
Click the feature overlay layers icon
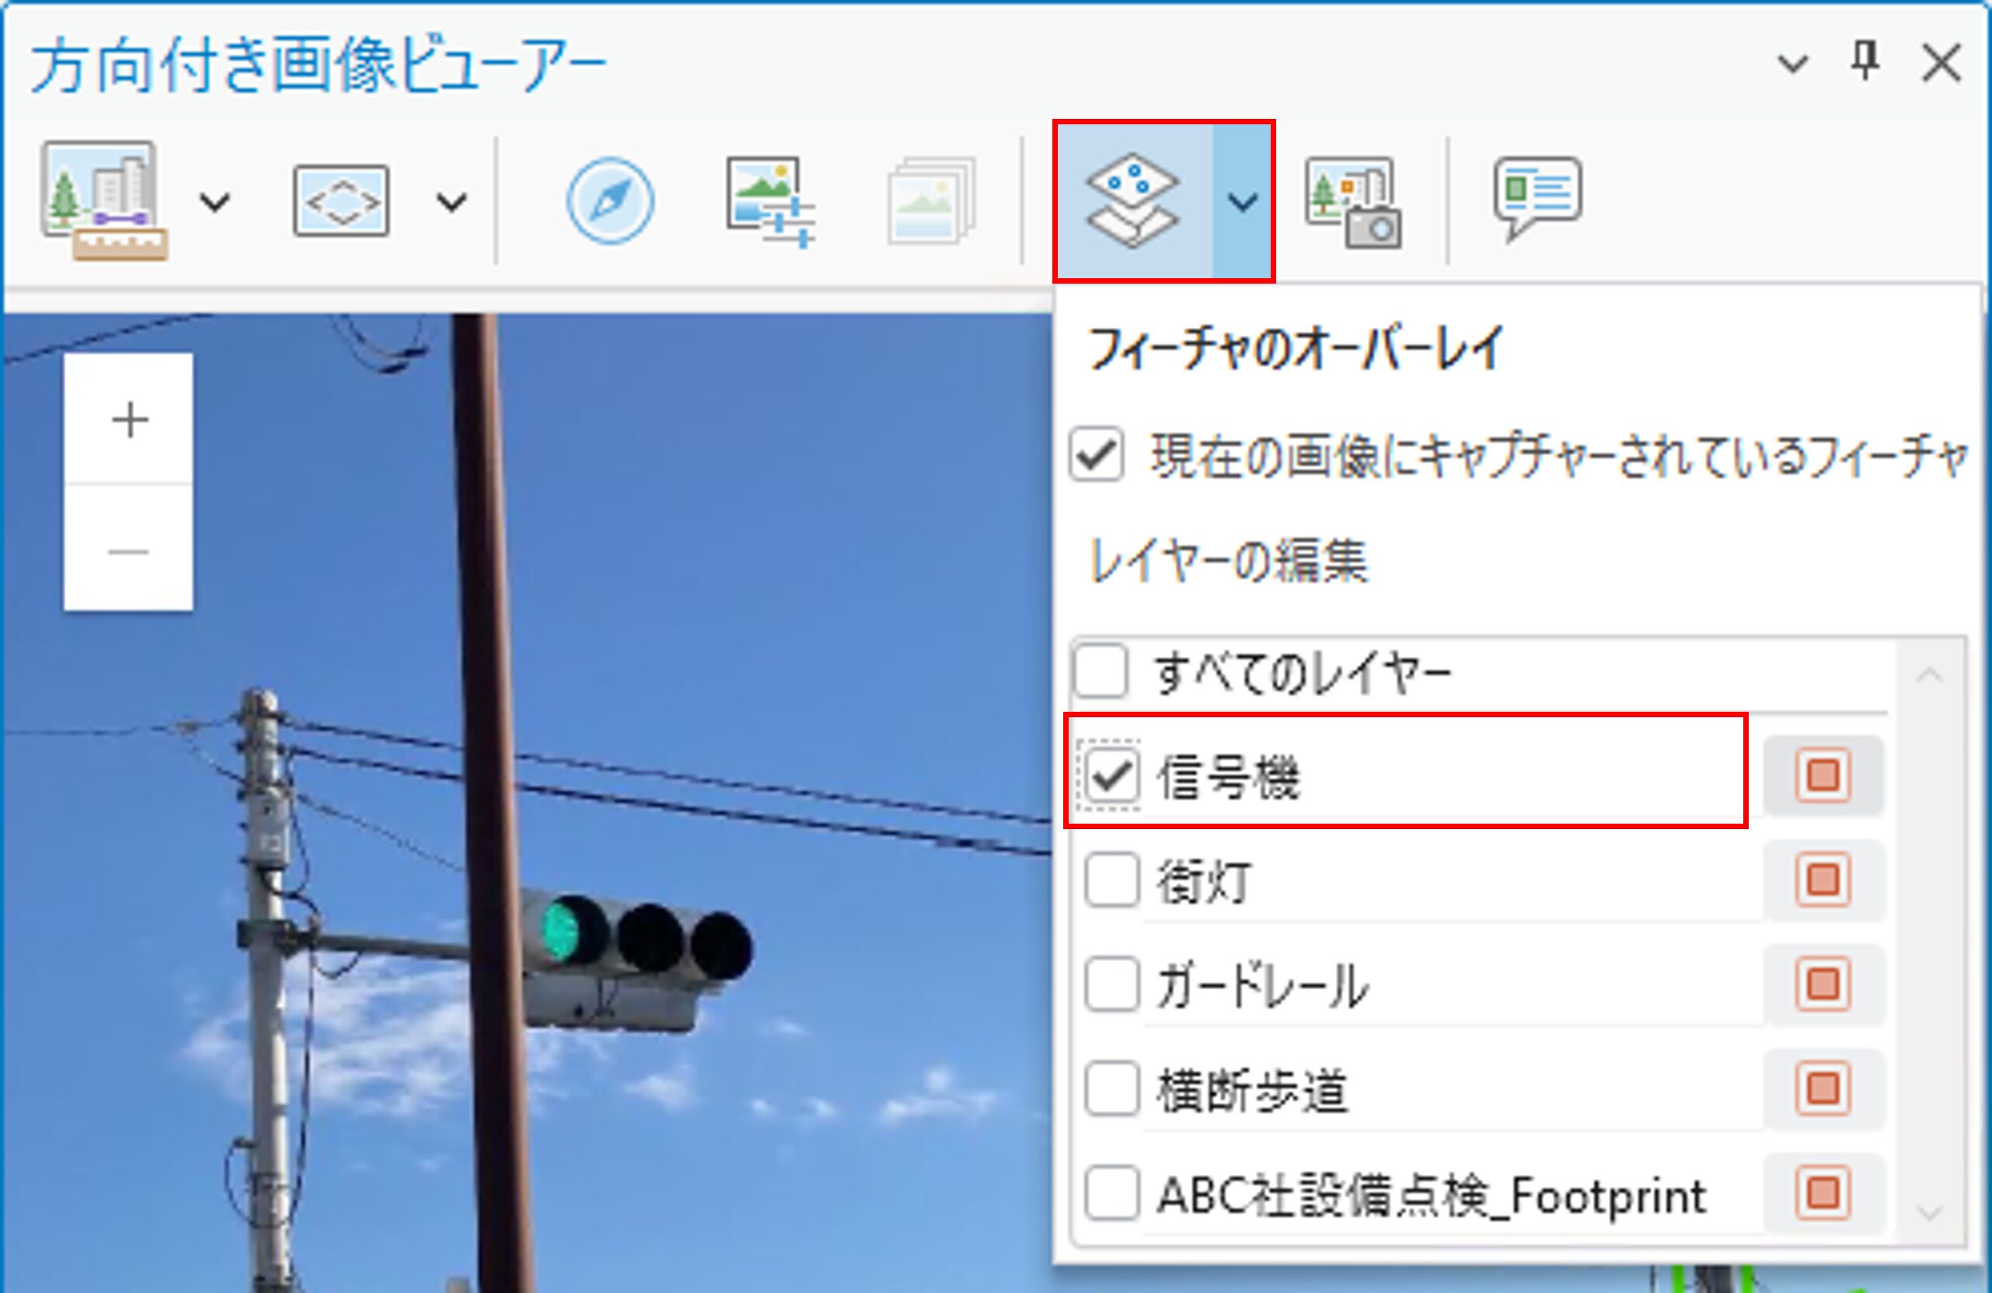coord(1132,200)
